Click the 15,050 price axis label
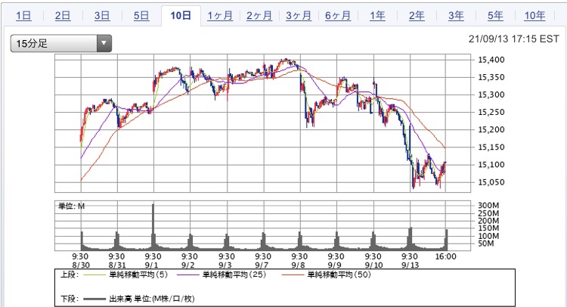 click(x=491, y=182)
